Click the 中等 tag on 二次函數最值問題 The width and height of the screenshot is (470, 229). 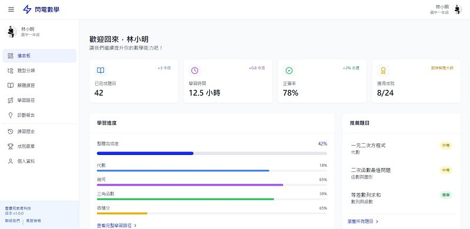446,170
